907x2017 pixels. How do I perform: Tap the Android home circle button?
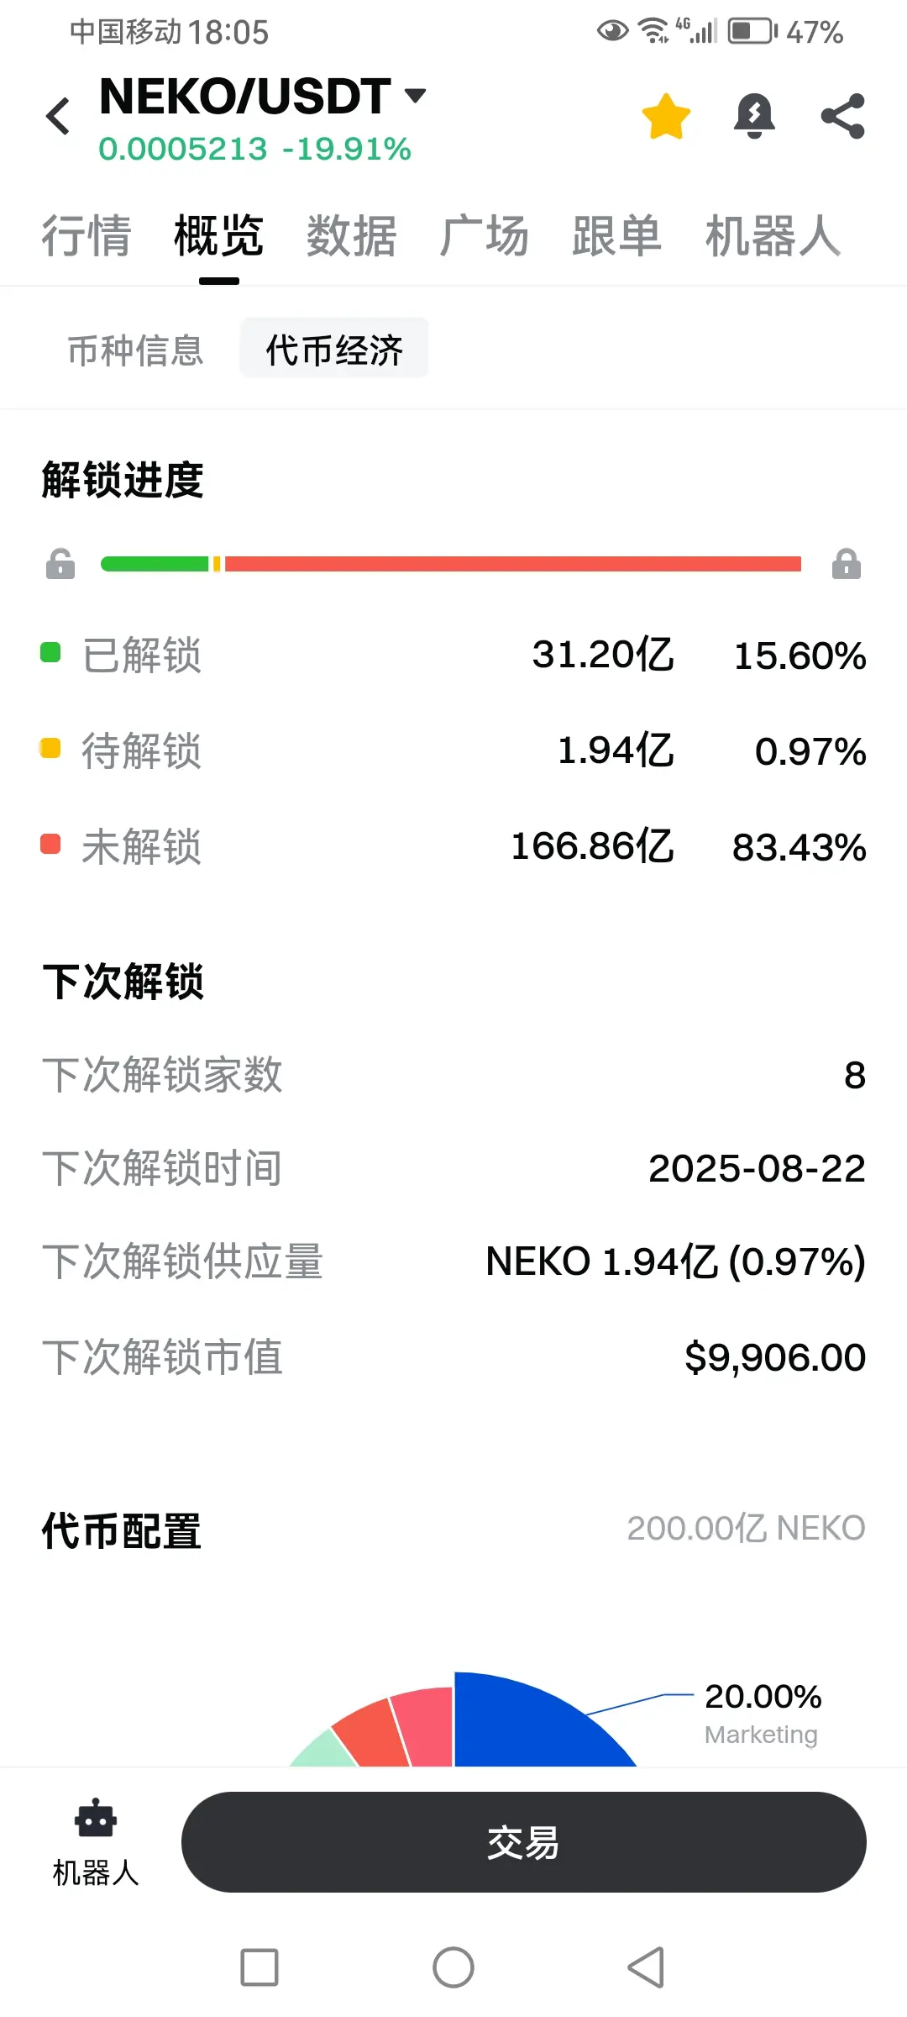453,1967
